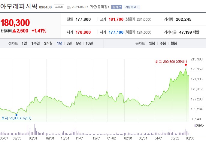Click the 11/01 date axis label
Viewport: 206px width, 144px height.
coord(80,138)
